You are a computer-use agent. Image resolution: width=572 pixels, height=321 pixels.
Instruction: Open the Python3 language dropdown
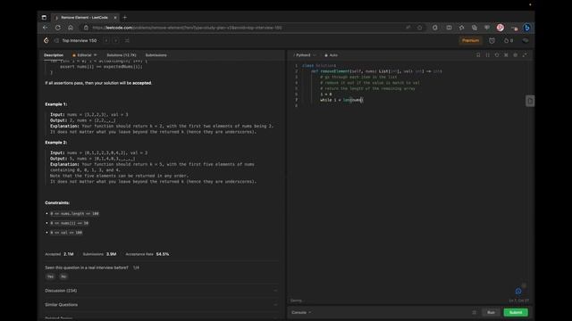pyautogui.click(x=305, y=55)
